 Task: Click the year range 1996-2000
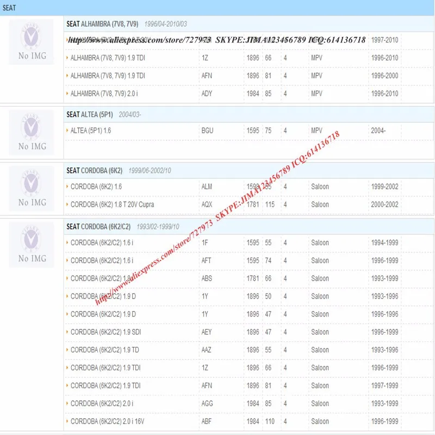click(x=384, y=76)
